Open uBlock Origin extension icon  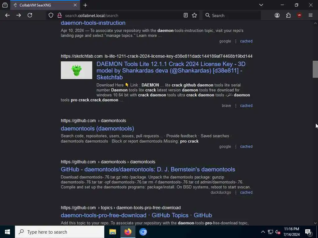299,15
